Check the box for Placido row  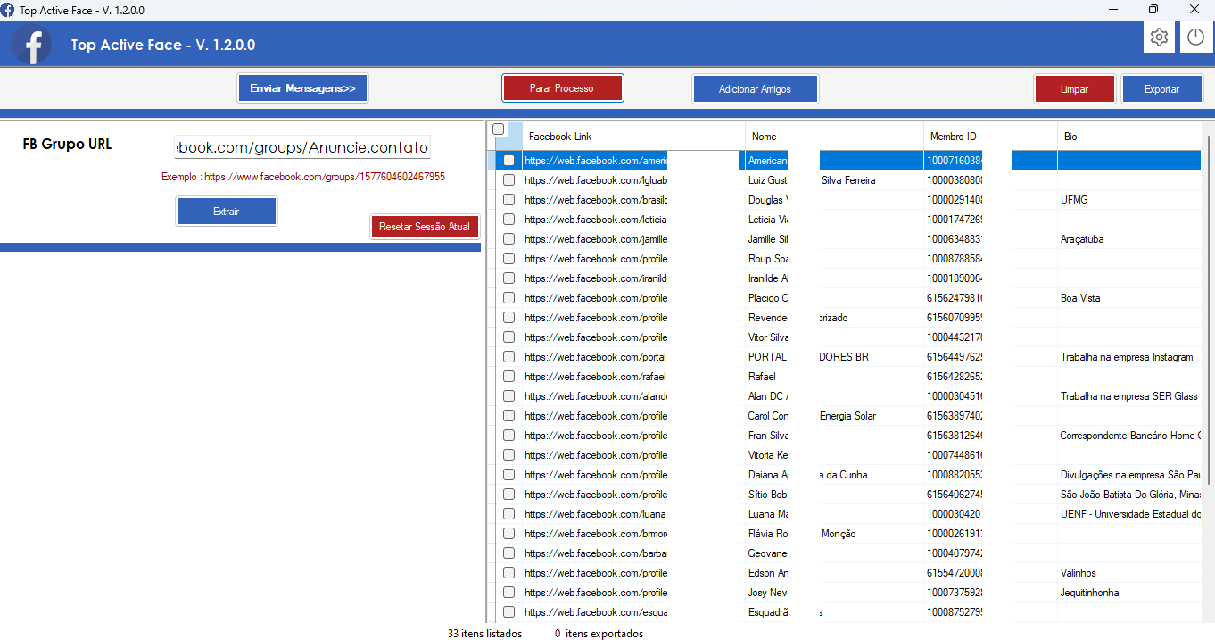pyautogui.click(x=508, y=298)
